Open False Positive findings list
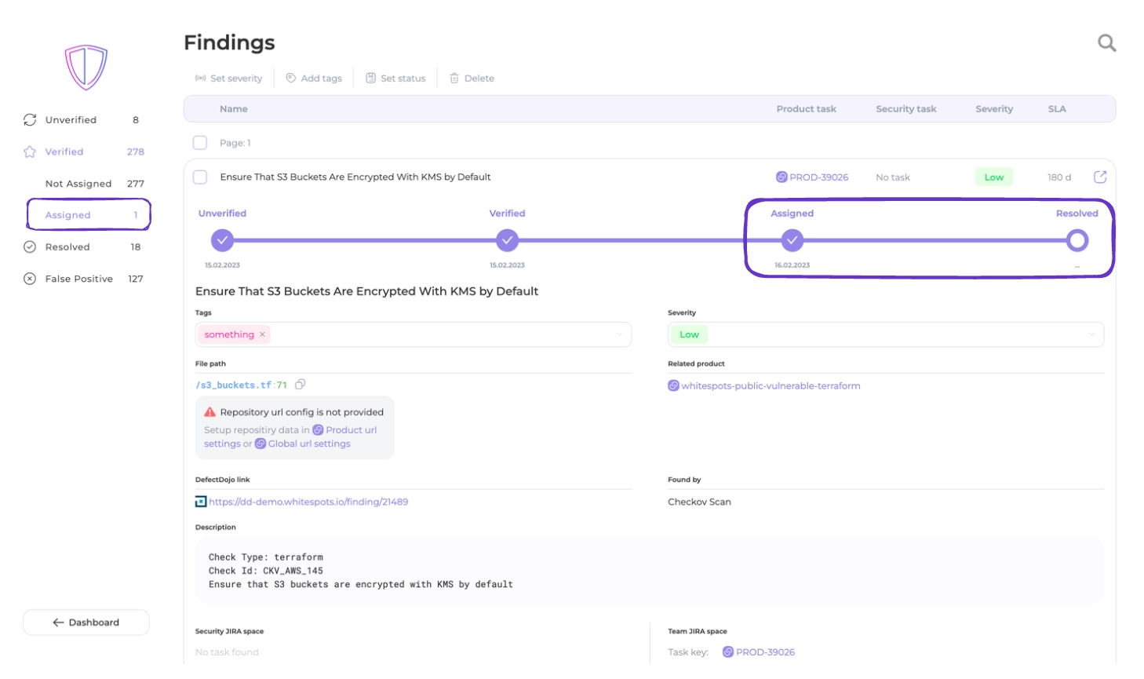1144x679 pixels. [79, 279]
